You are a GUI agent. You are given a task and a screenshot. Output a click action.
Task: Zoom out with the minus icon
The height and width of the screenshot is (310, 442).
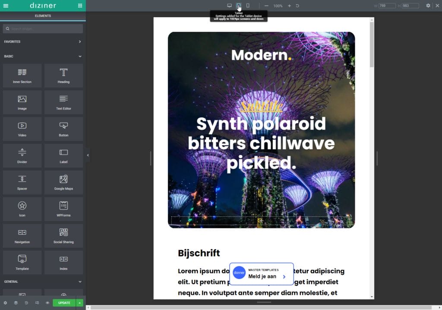point(266,6)
